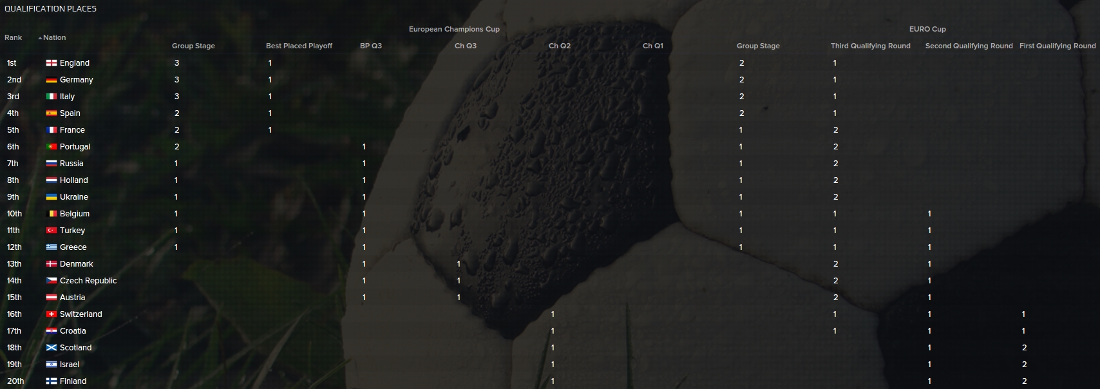Click the 10th rank cell
Image resolution: width=1100 pixels, height=389 pixels.
[x=14, y=214]
